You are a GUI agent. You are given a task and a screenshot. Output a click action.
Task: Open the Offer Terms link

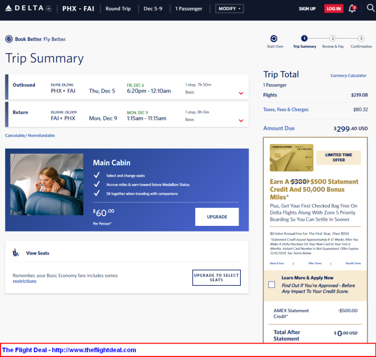point(315,263)
